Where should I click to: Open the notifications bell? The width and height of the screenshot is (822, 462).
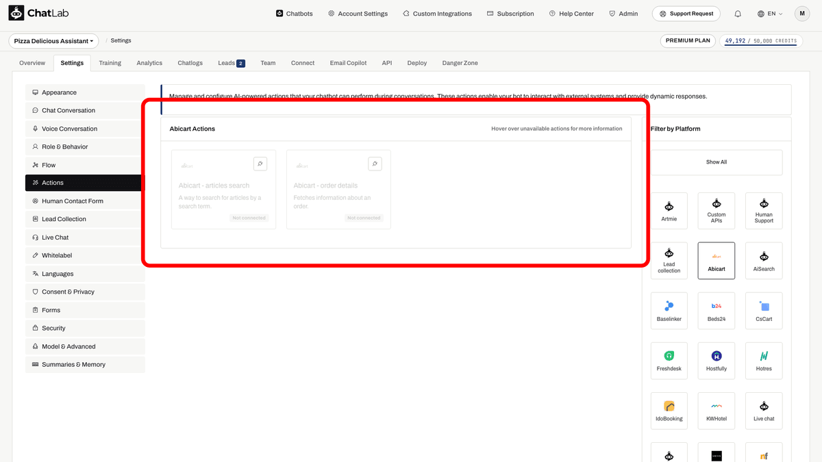pyautogui.click(x=738, y=14)
